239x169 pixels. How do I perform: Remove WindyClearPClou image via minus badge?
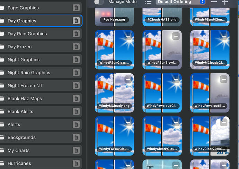pos(176,122)
